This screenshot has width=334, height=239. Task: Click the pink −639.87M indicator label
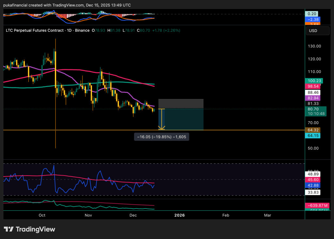(x=317, y=205)
